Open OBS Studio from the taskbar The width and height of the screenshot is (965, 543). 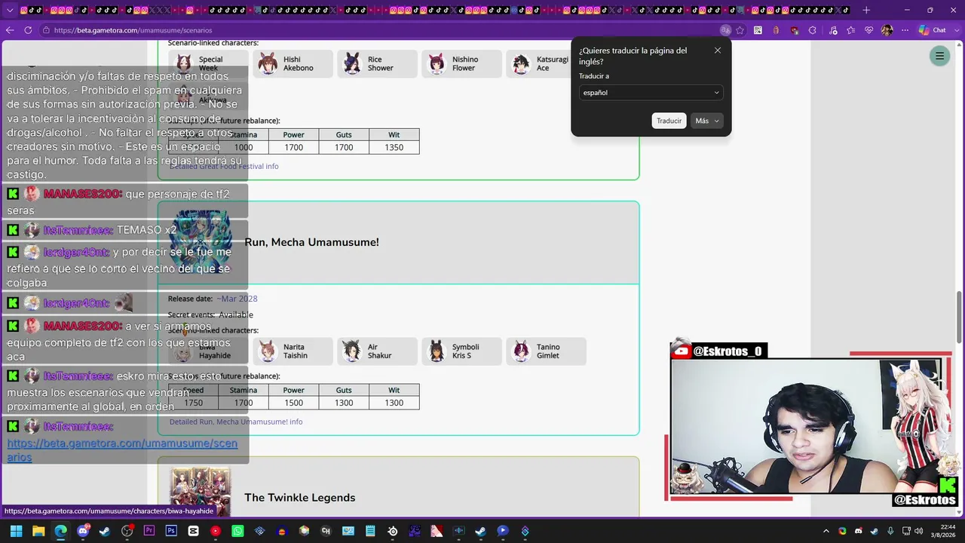[x=127, y=531]
